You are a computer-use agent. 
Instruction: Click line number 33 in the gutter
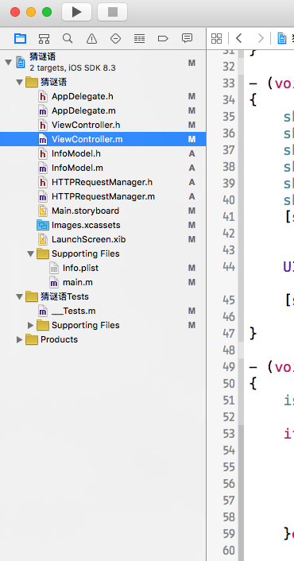[x=229, y=83]
